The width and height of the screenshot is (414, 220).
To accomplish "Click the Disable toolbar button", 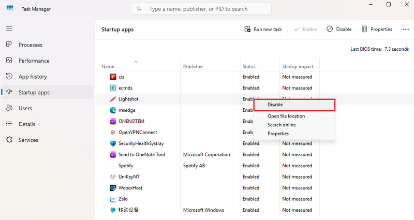I will click(339, 29).
